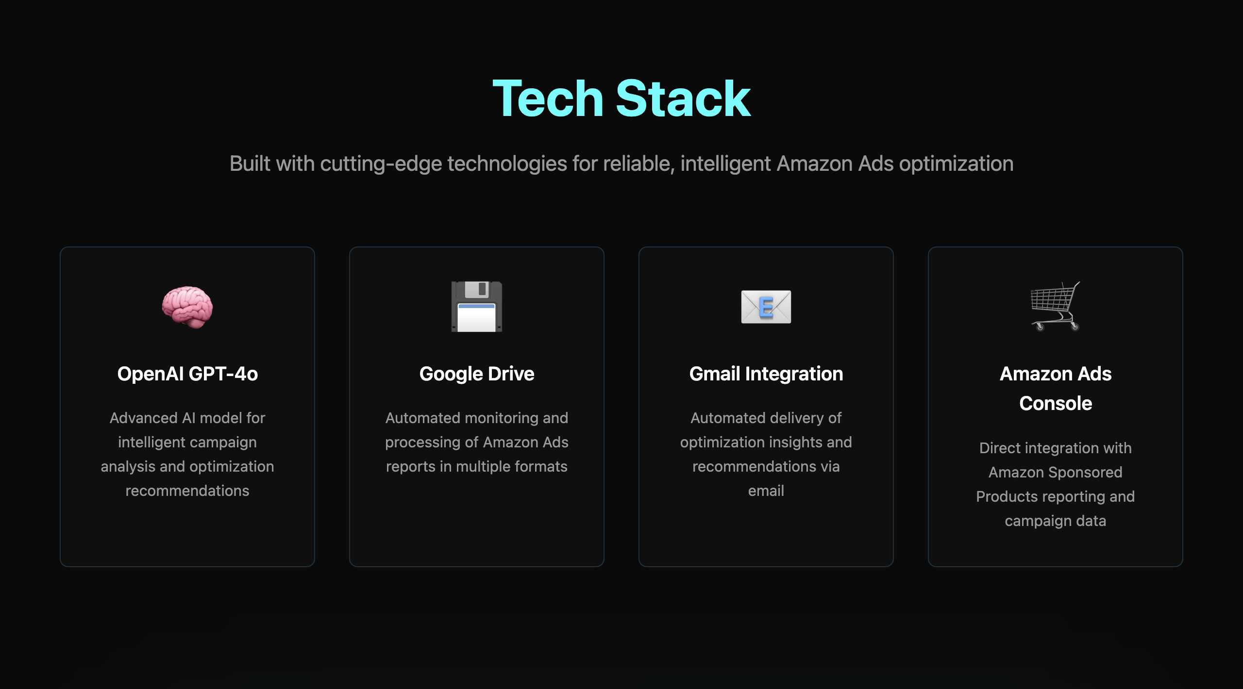
Task: Click the Tech Stack title
Action: point(621,98)
